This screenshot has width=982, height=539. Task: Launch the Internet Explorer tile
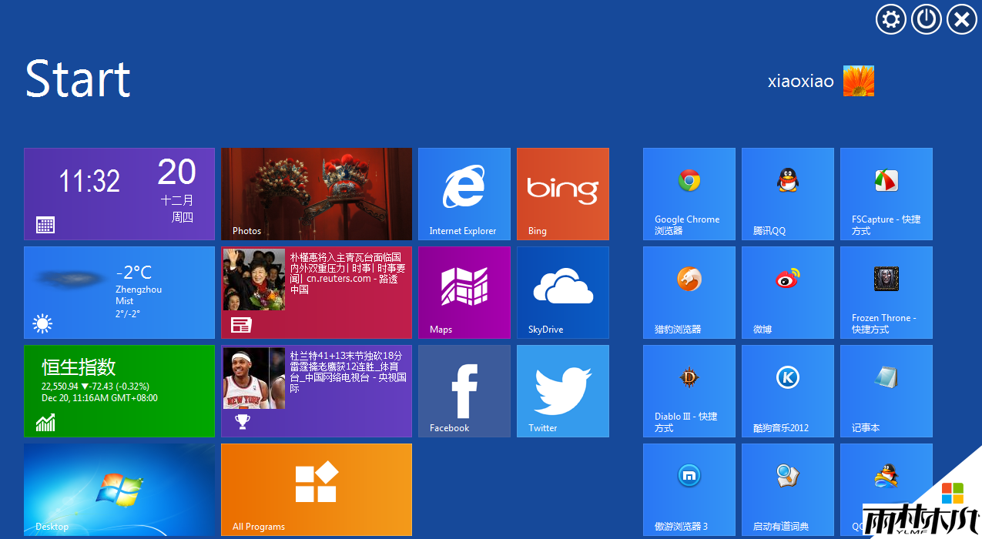464,194
